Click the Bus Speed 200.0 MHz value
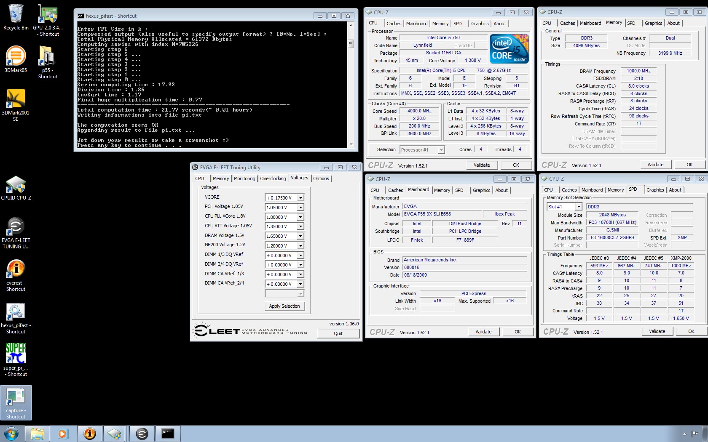The image size is (708, 442). coord(419,126)
